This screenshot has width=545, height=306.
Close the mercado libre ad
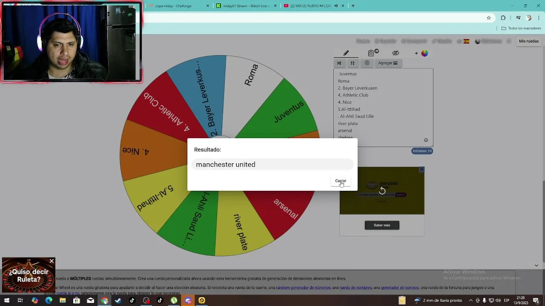tap(422, 170)
